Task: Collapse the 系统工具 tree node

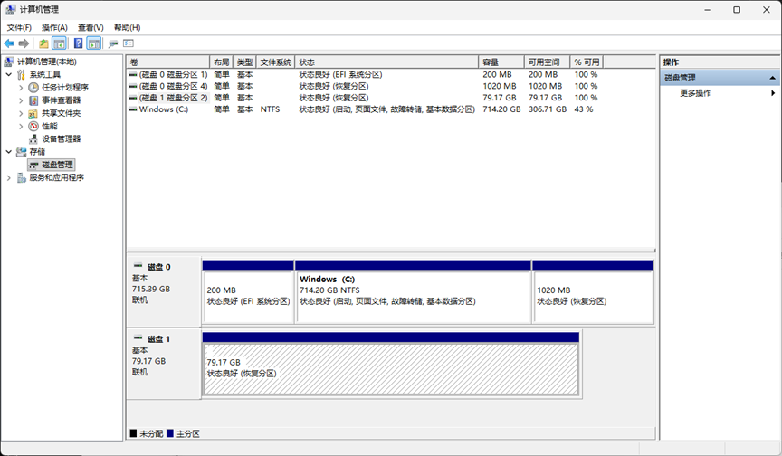Action: point(9,75)
